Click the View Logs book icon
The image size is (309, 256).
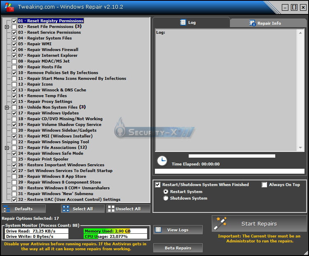click(x=158, y=230)
